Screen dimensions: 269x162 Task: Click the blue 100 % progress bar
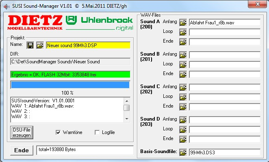pyautogui.click(x=70, y=85)
